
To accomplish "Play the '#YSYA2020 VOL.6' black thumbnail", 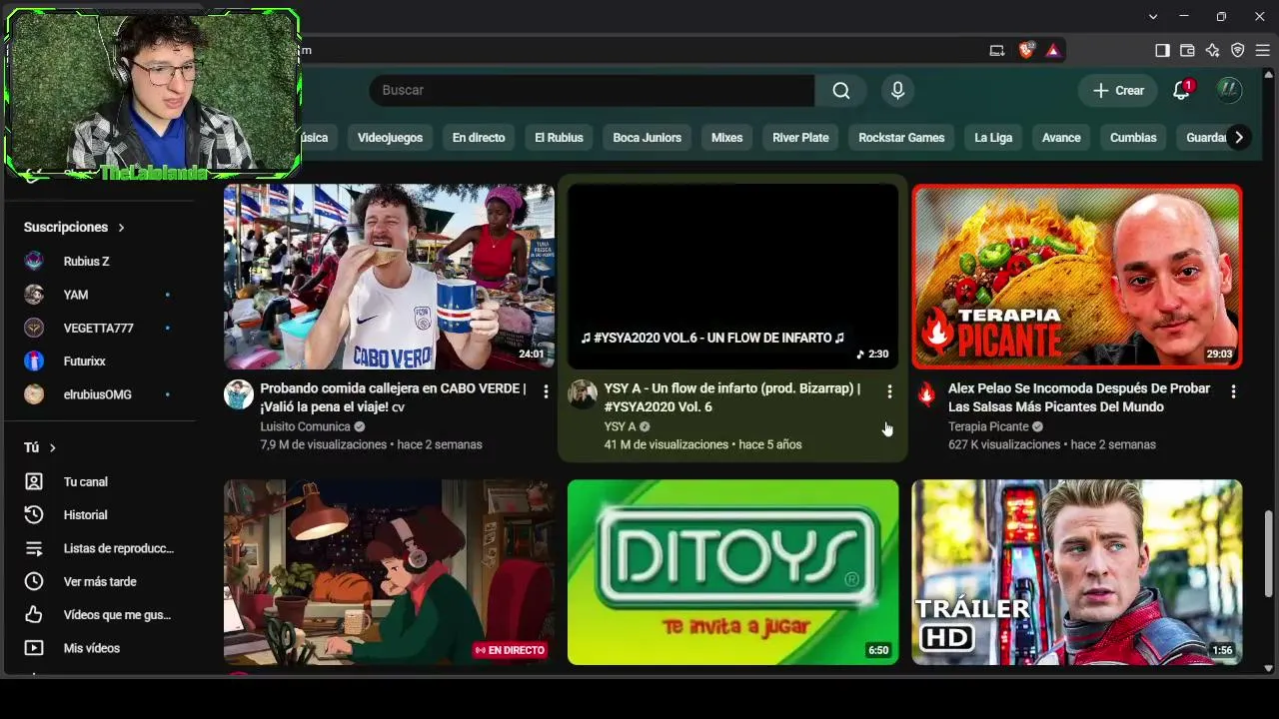I will coord(732,277).
